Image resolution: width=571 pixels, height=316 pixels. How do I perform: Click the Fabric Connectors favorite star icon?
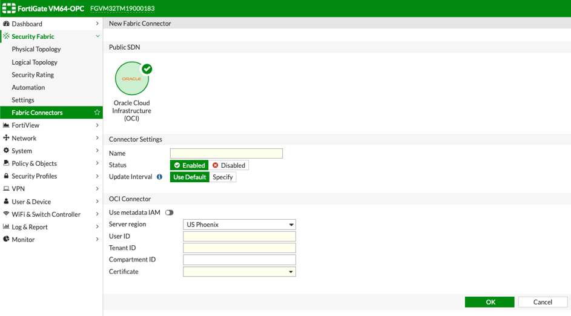97,113
